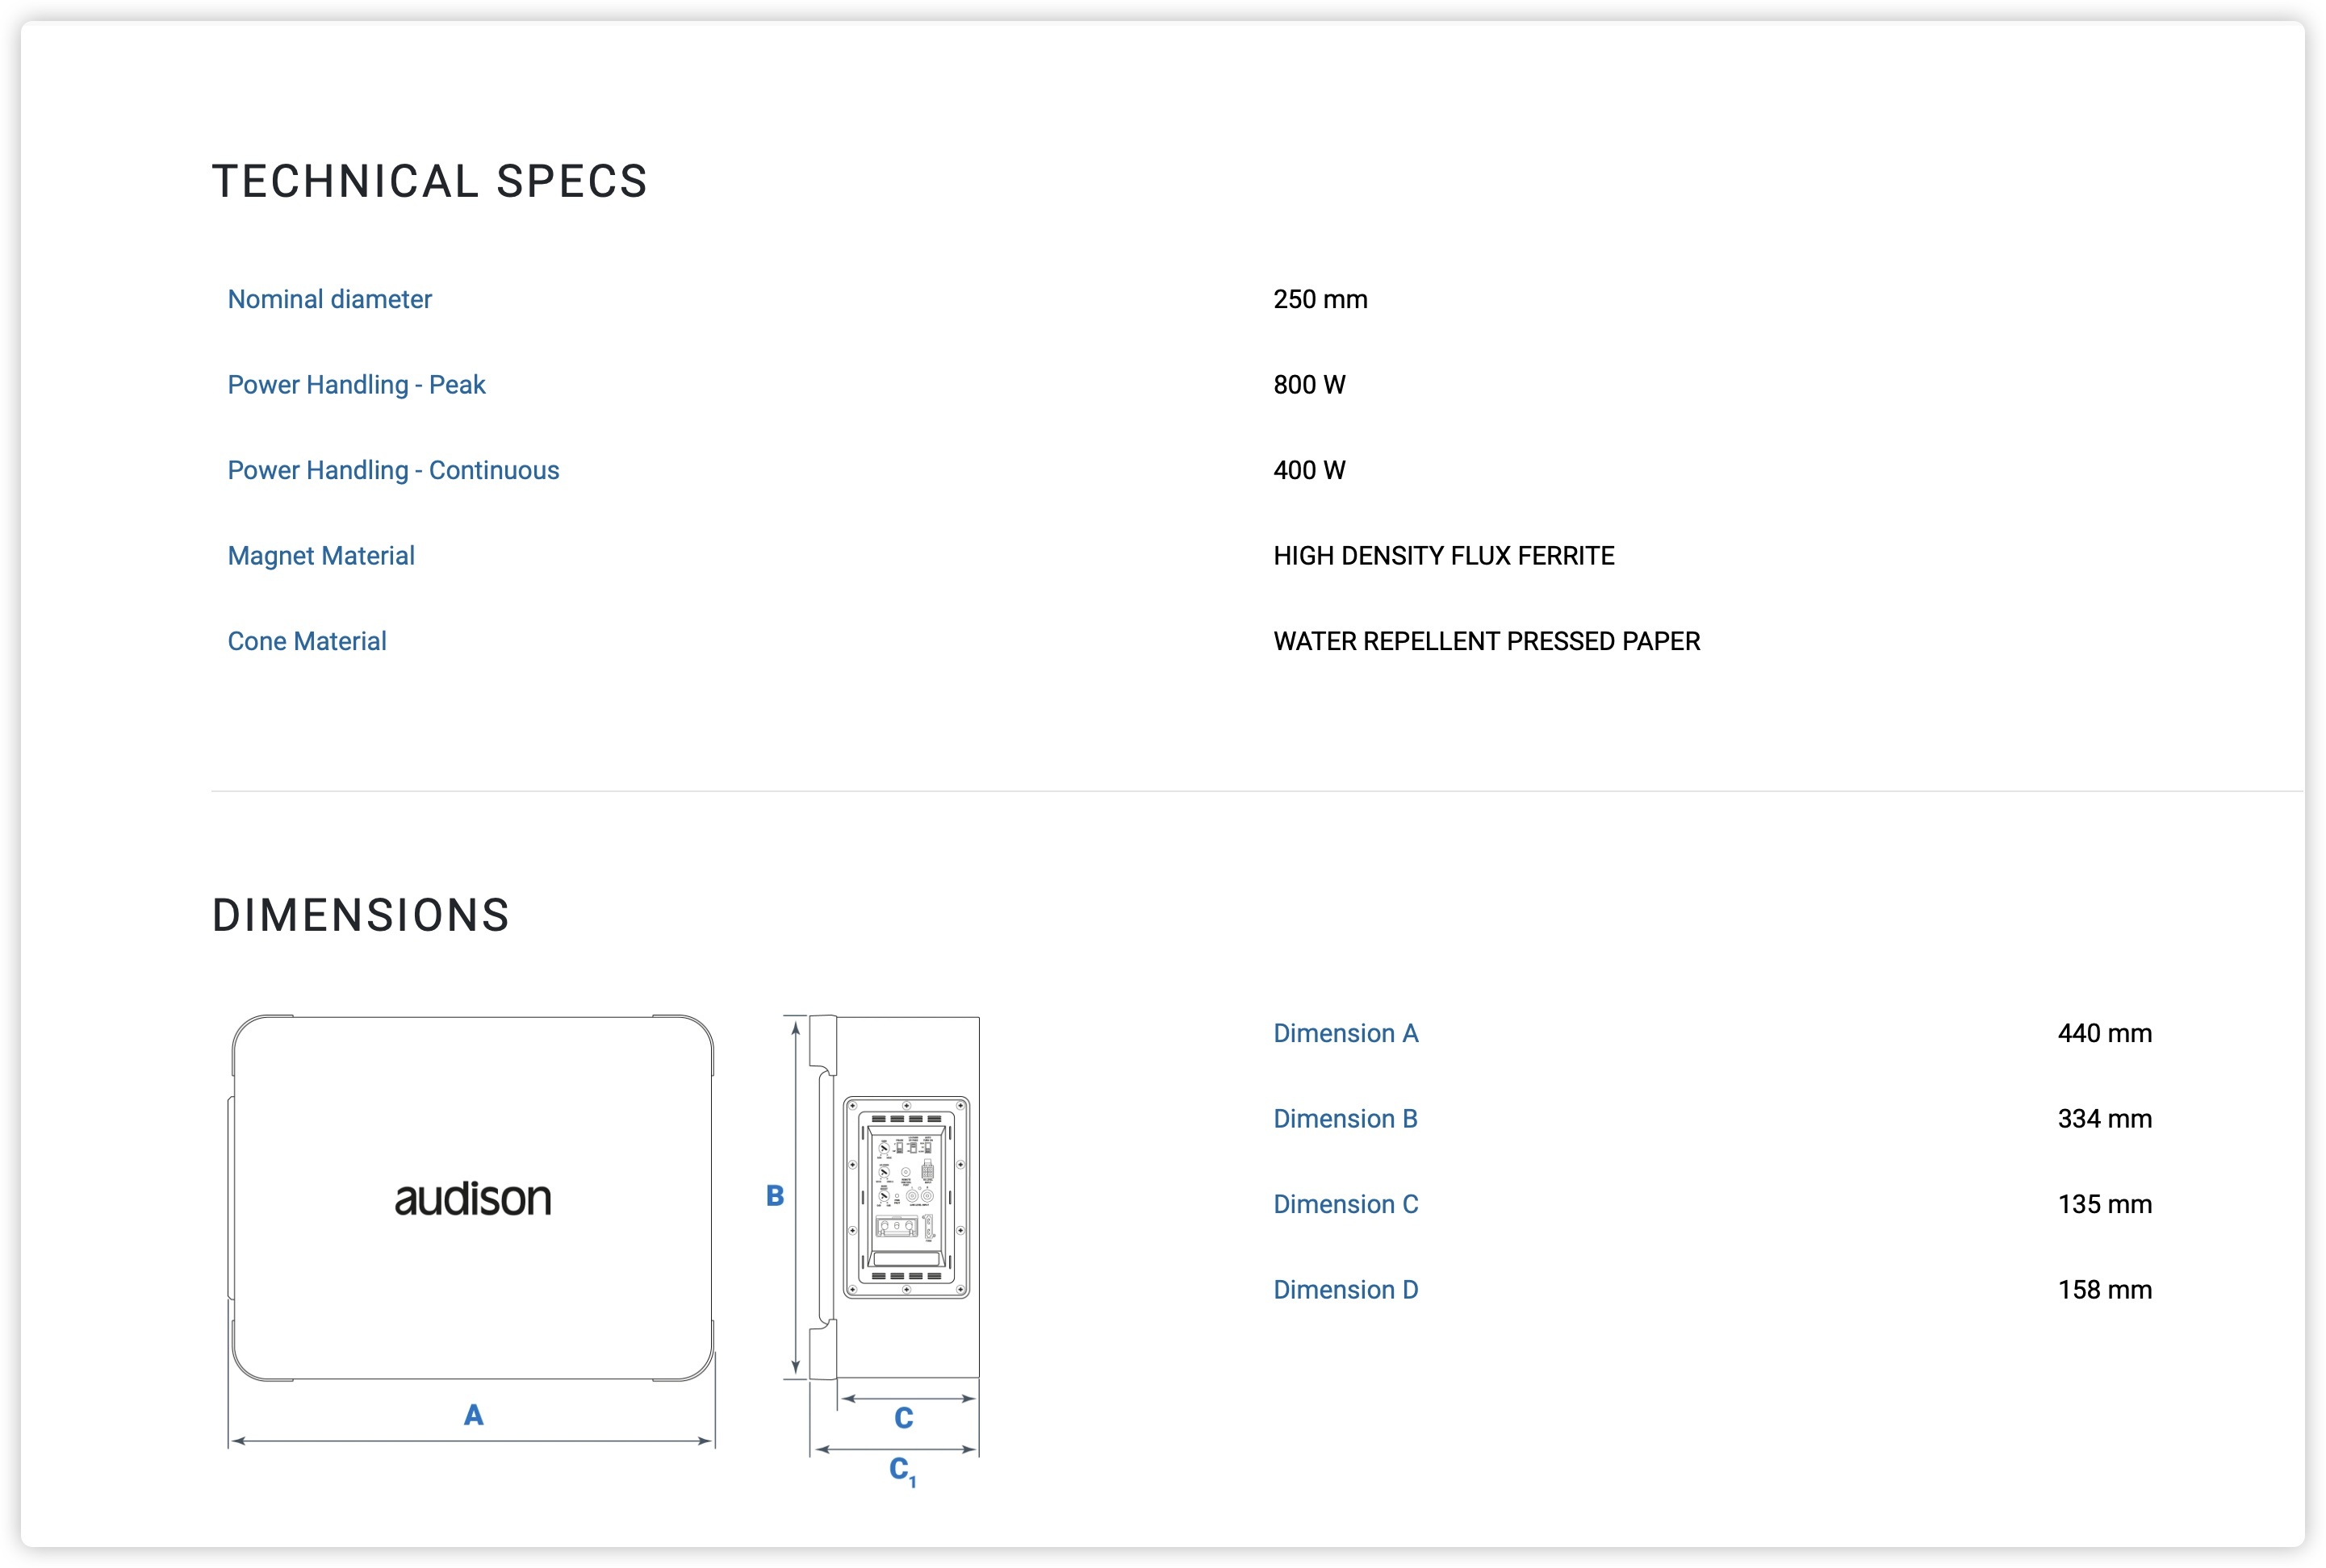Screen dimensions: 2326x1568
Task: Click the amplifier control panel in the side-view drawing
Action: click(906, 1197)
